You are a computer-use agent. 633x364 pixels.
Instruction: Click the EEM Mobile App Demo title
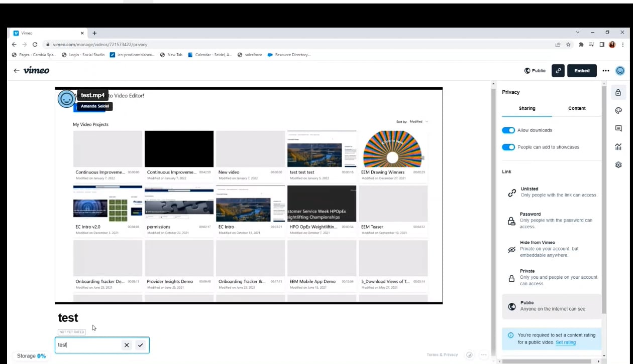(312, 281)
